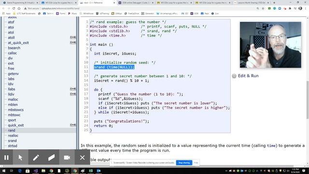
Task: Click the browser Forward arrow
Action: click(9, 9)
